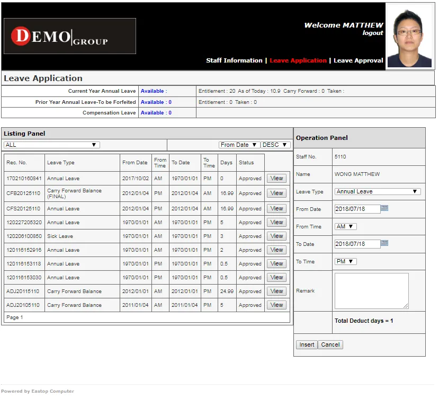Open calendar picker beside To Date field

tap(384, 243)
